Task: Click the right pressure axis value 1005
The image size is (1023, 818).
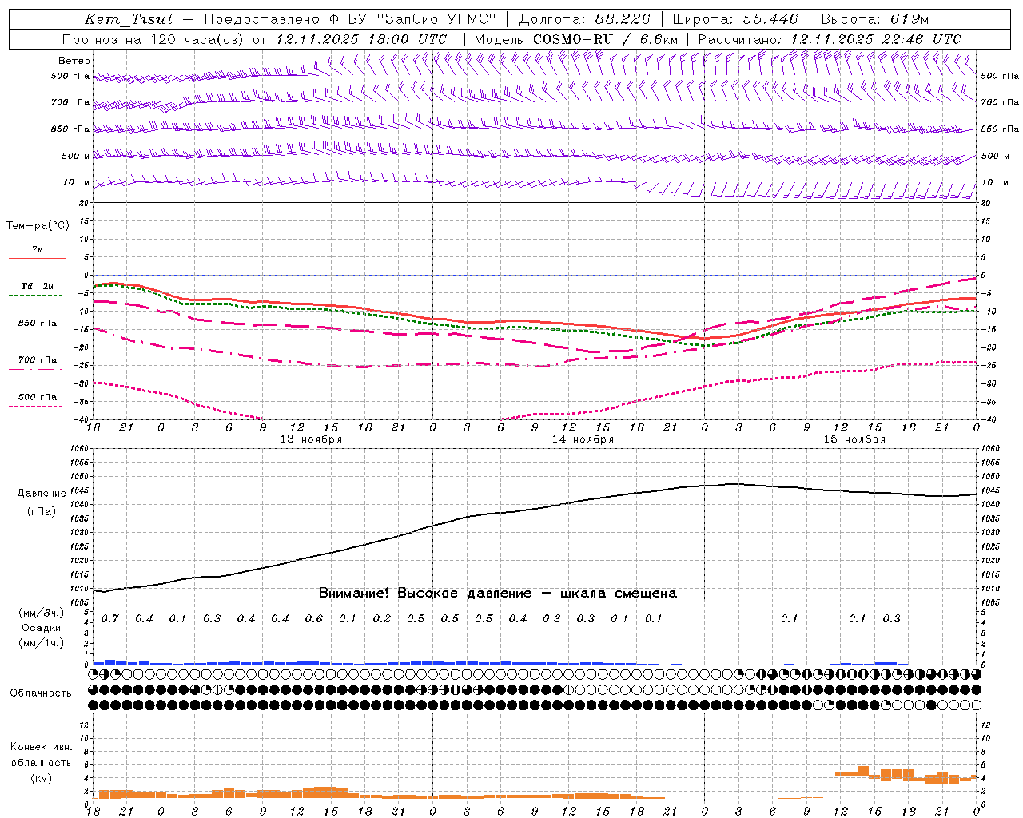Action: click(x=990, y=602)
